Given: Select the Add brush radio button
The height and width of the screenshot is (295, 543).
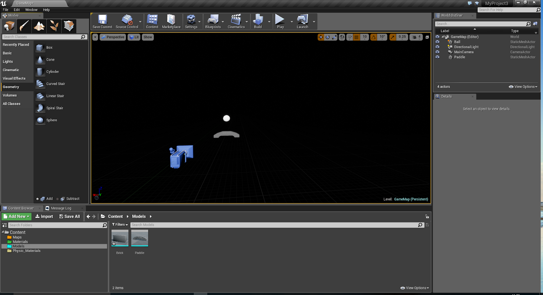Looking at the screenshot, I should point(37,199).
